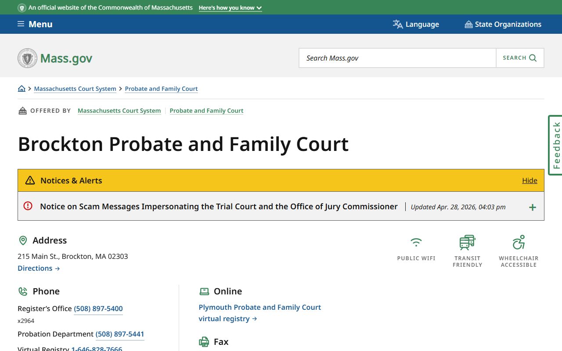Open Plymouth Probate and Family Court virtual registry
The image size is (562, 351).
(260, 313)
